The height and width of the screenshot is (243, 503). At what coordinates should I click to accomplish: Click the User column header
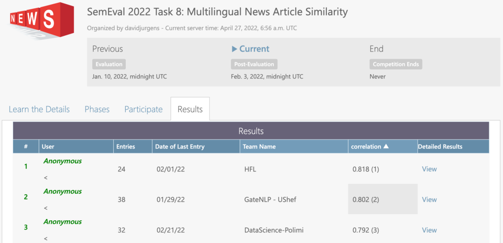(48, 146)
